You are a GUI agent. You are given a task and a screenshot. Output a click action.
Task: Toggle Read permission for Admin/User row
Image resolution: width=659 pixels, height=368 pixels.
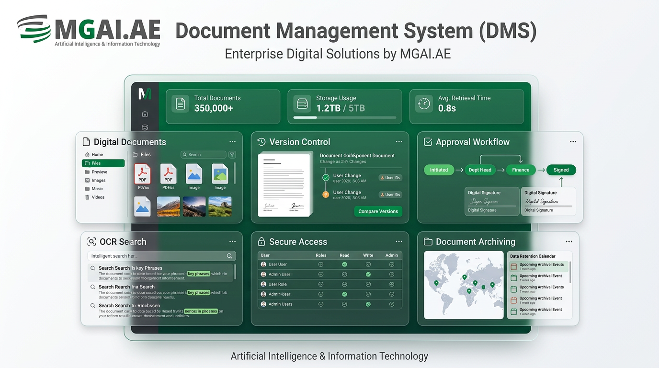pyautogui.click(x=344, y=294)
